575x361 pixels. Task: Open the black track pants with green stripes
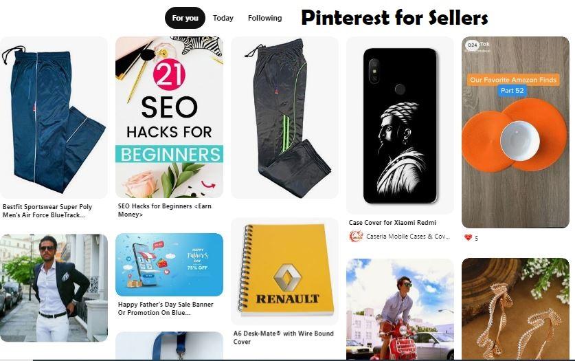click(x=284, y=118)
